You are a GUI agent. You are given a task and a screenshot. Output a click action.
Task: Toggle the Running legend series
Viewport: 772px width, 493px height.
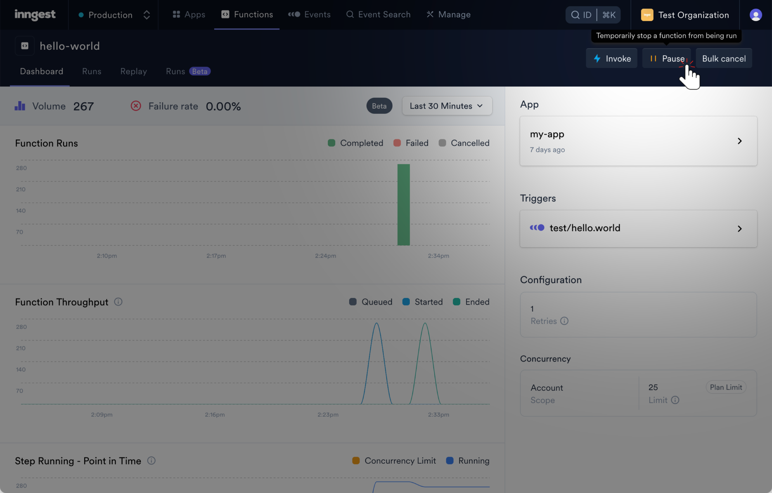468,460
